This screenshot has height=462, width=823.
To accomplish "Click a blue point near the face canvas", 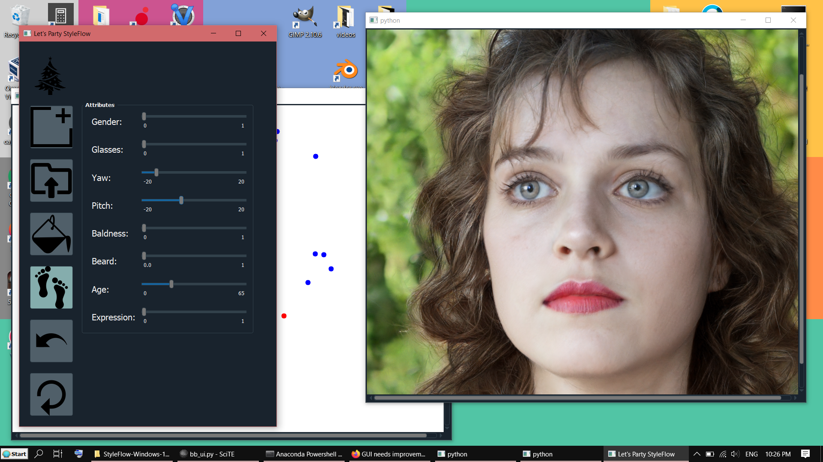I will coord(316,156).
